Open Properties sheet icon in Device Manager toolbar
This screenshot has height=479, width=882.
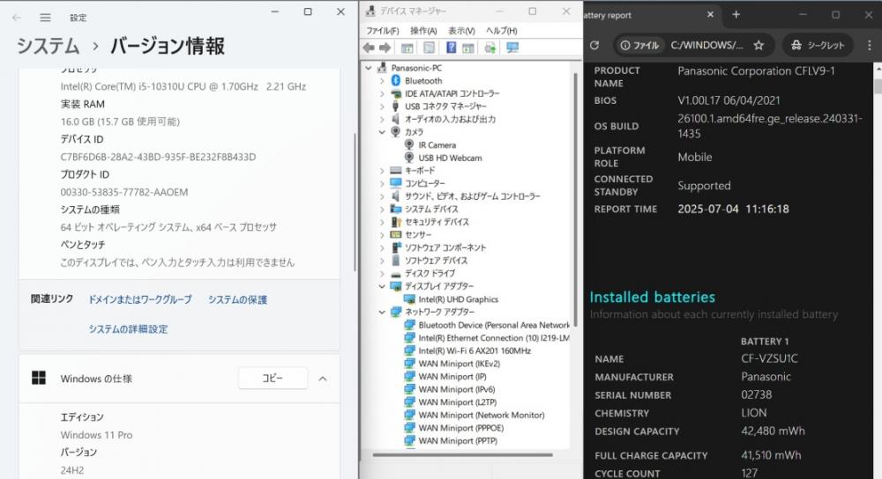(x=430, y=48)
